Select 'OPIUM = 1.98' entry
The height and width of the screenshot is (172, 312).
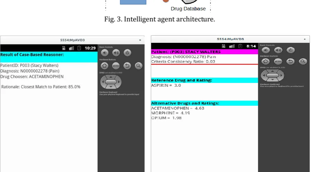pyautogui.click(x=166, y=118)
